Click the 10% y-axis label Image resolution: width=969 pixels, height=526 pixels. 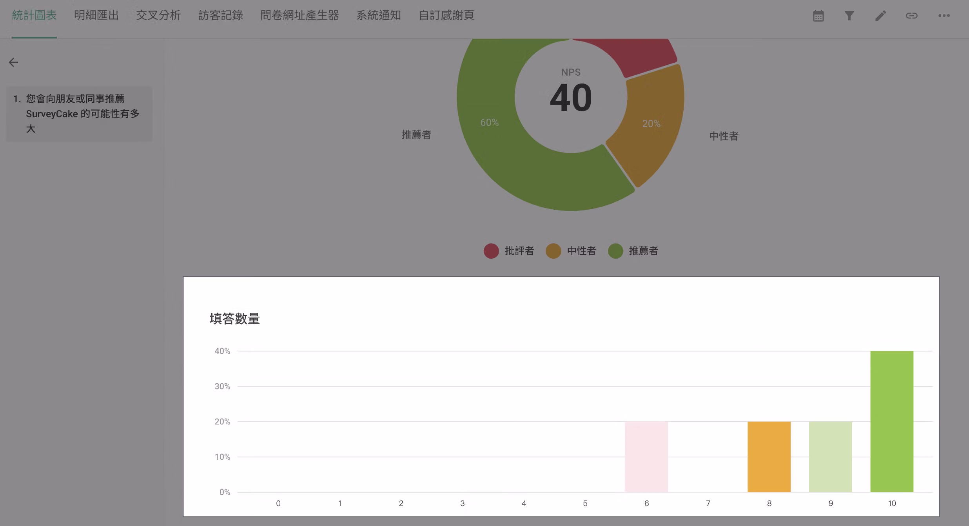point(222,457)
